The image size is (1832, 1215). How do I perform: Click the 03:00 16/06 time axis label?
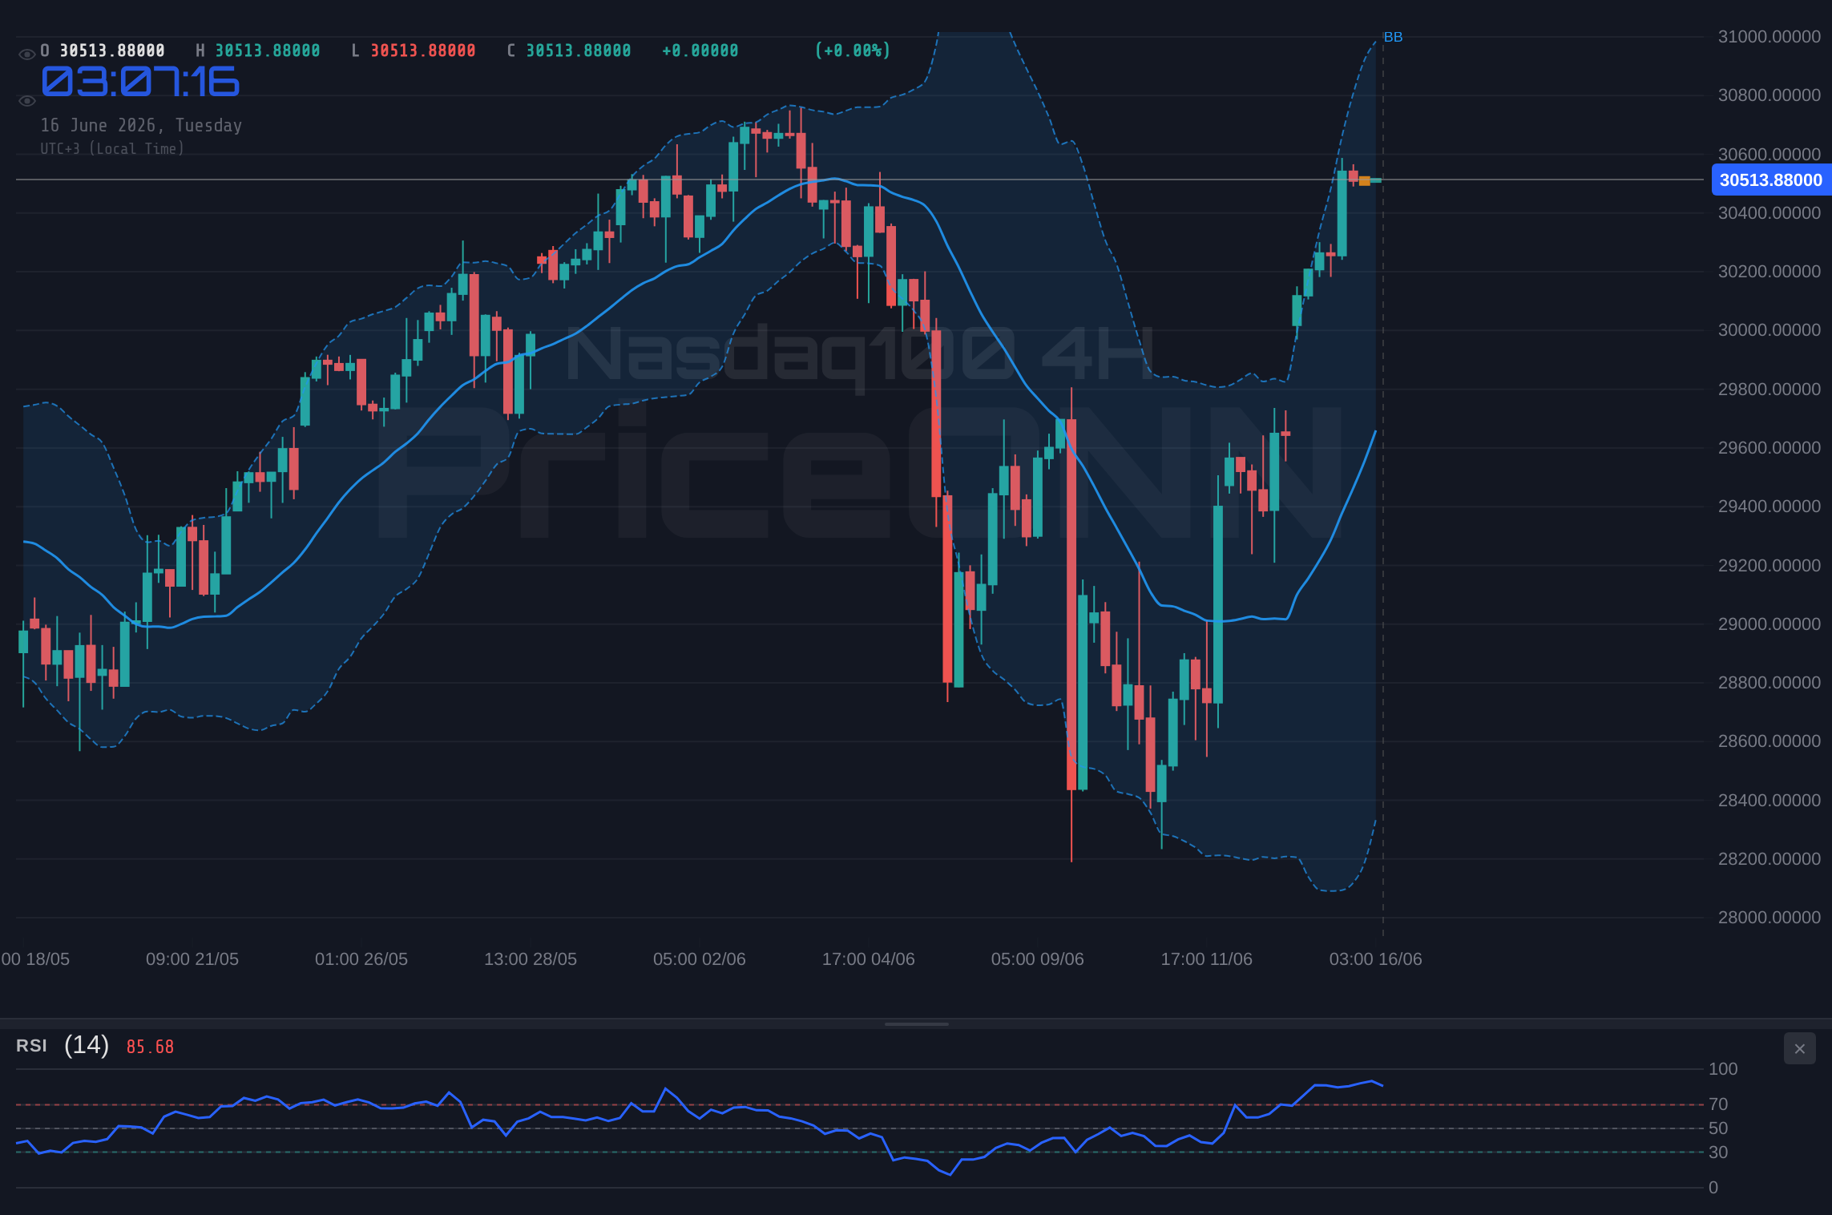1376,959
